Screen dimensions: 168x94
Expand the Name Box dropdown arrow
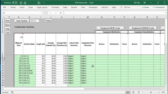coord(42,13)
